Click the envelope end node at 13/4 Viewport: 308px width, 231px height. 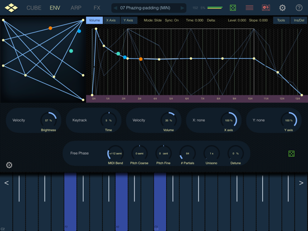pyautogui.click(x=302, y=95)
